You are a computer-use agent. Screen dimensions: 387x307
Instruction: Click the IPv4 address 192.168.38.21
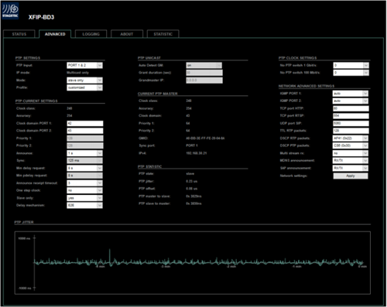point(197,153)
